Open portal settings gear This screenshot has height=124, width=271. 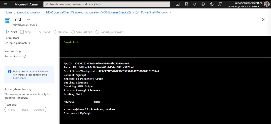coord(203,4)
